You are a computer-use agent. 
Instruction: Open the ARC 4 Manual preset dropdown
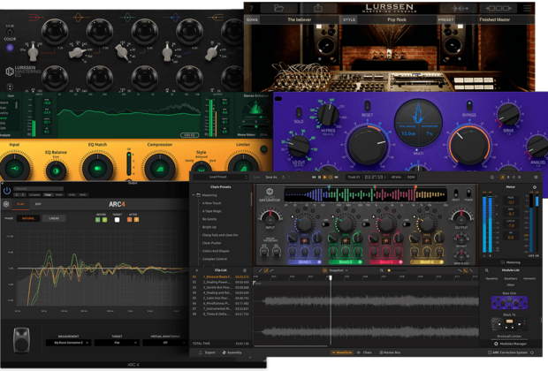click(38, 189)
